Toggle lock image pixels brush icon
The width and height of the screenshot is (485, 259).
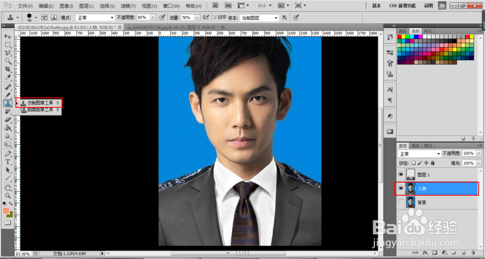click(x=420, y=163)
